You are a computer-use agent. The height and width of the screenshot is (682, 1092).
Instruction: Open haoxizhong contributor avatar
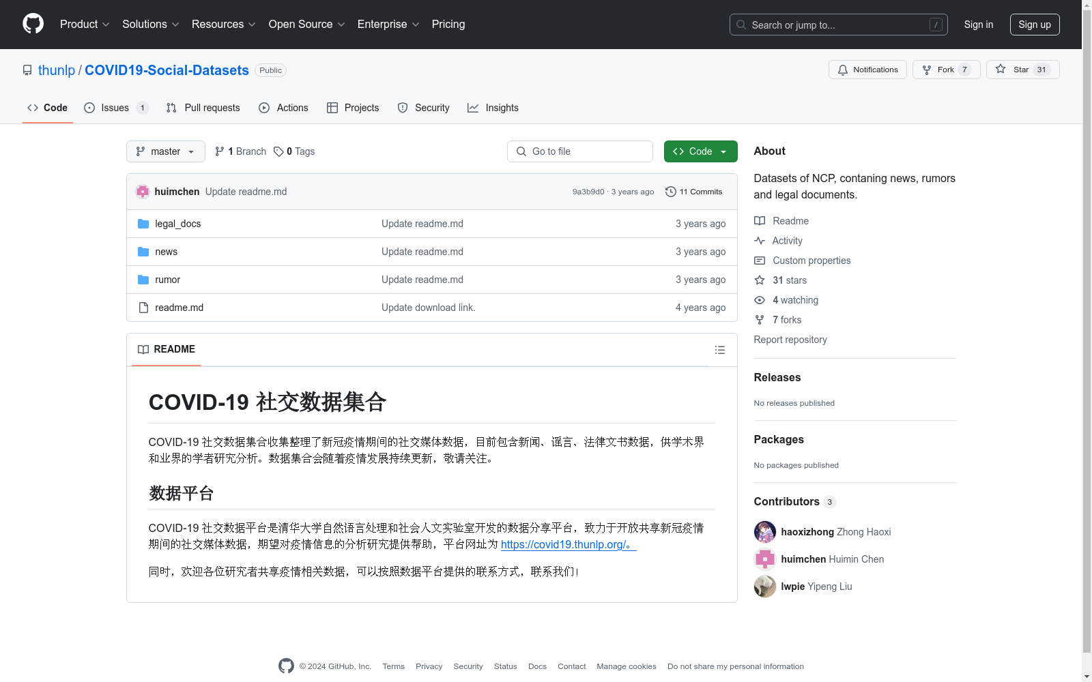[764, 532]
